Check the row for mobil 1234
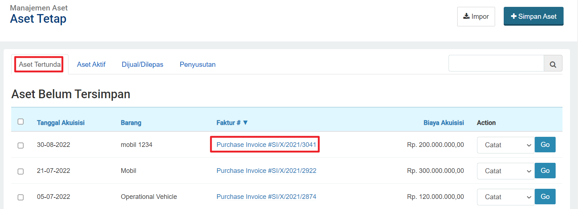The image size is (578, 209). [21, 145]
